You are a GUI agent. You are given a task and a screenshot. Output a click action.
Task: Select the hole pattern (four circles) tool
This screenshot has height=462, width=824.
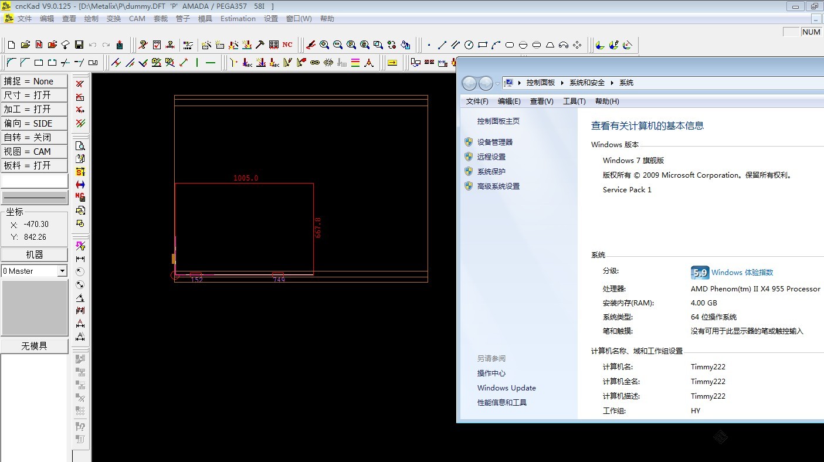point(577,45)
